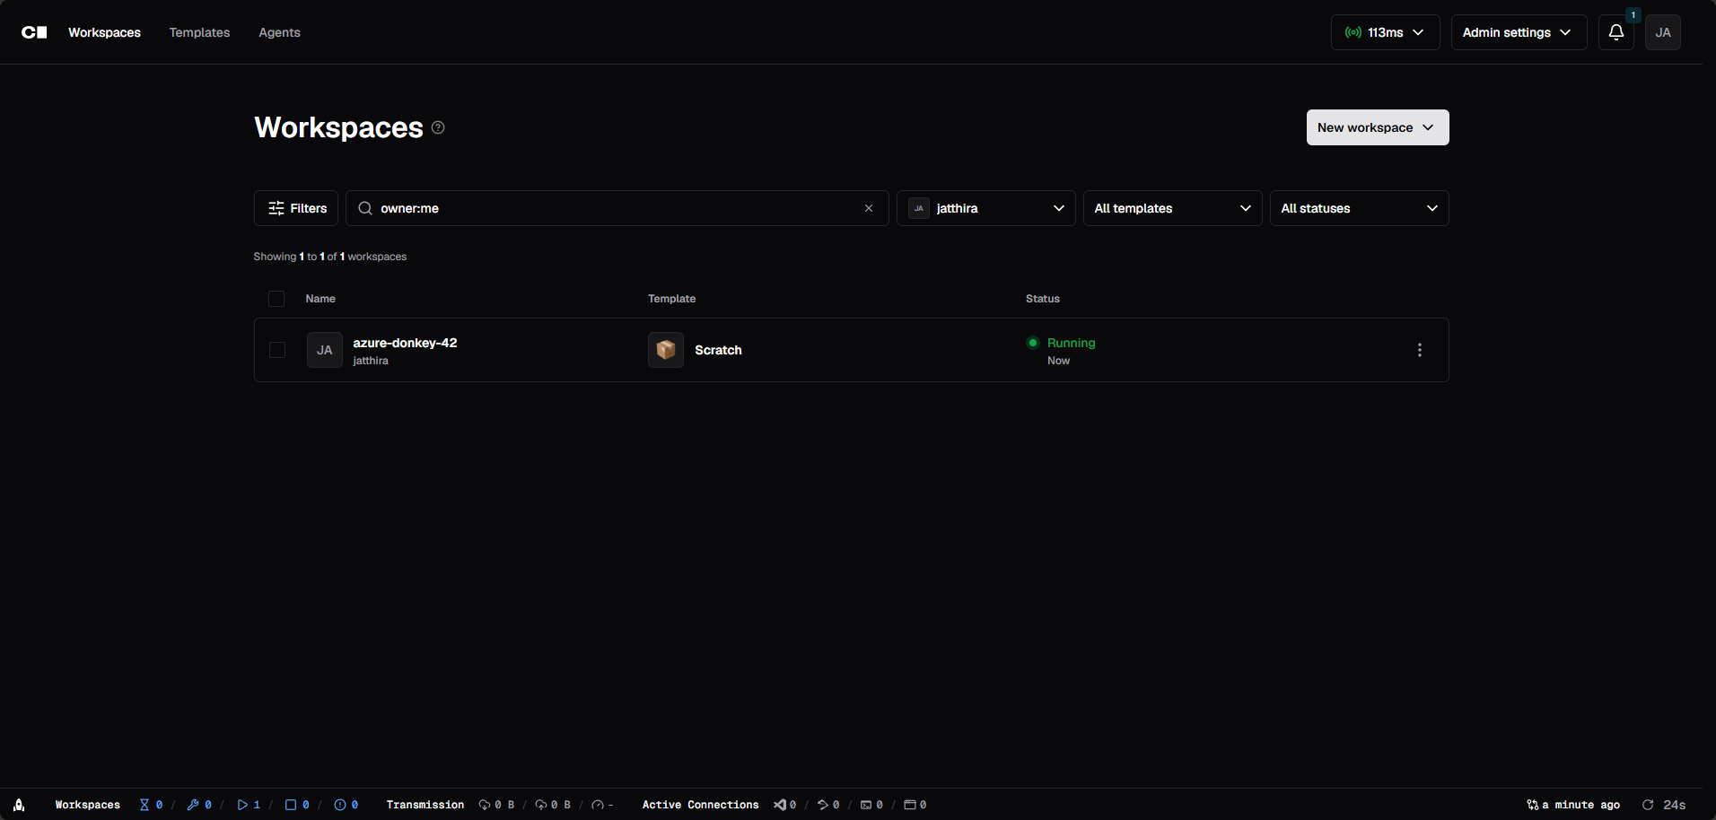Viewport: 1716px width, 820px height.
Task: Open the jatthira user filter dropdown
Action: [985, 208]
